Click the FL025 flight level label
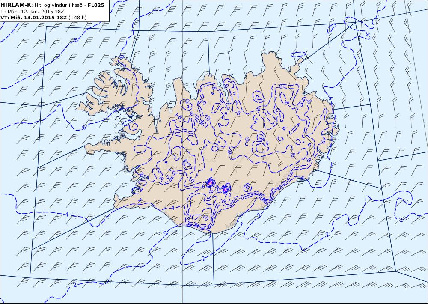The height and width of the screenshot is (304, 428). point(96,5)
